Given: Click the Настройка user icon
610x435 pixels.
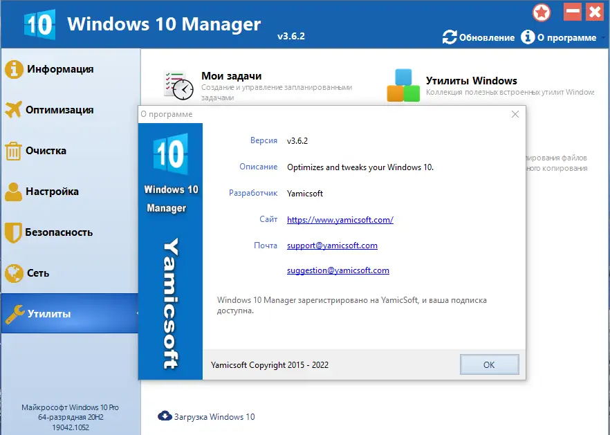Looking at the screenshot, I should click(x=14, y=192).
